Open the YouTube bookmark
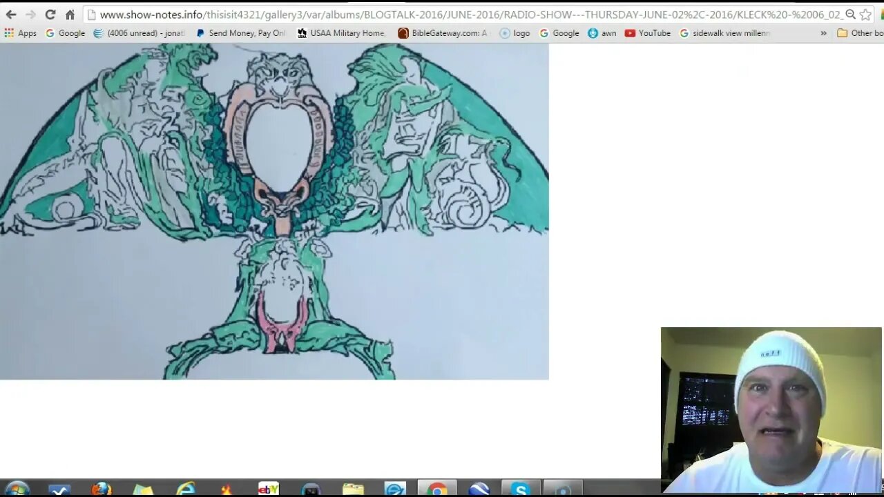 [x=648, y=33]
